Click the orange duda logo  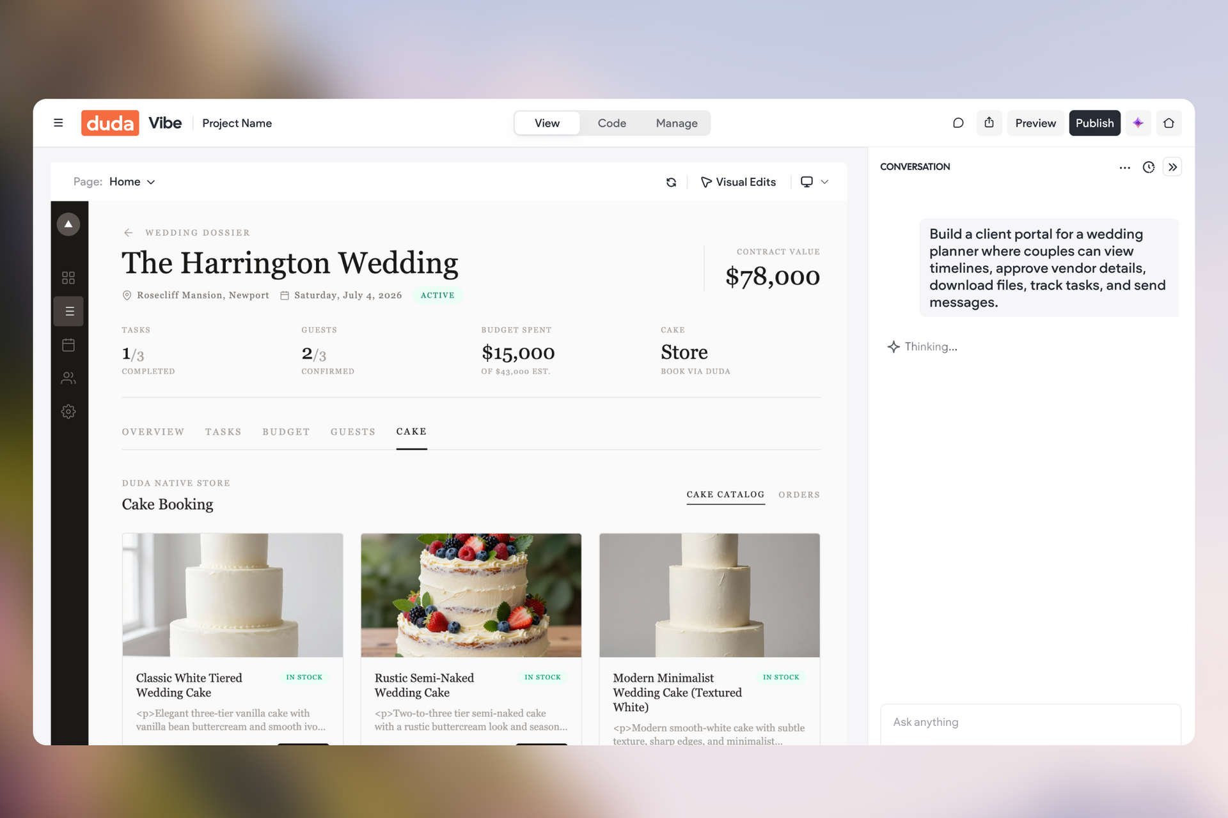(110, 123)
